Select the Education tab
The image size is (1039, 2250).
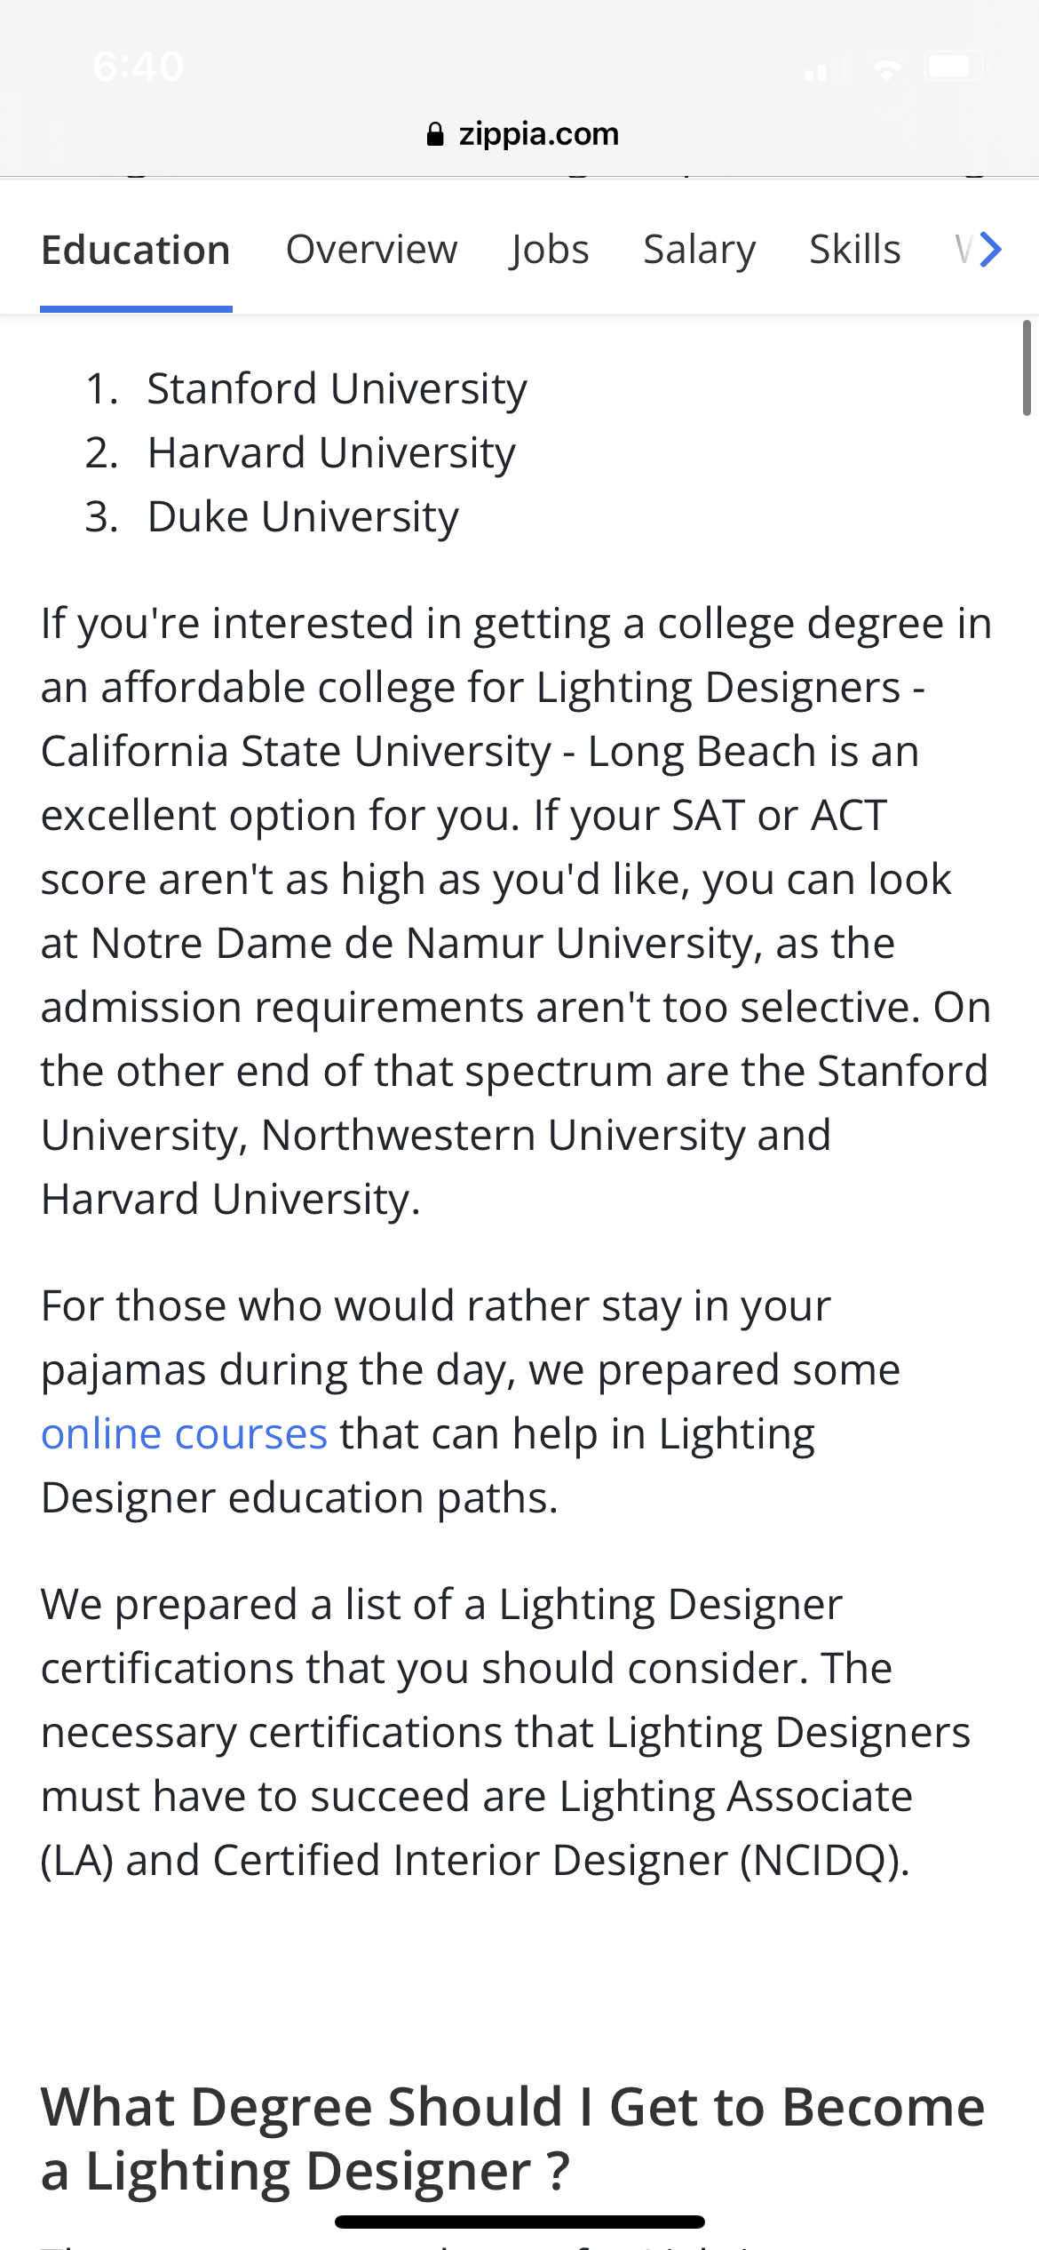click(136, 250)
